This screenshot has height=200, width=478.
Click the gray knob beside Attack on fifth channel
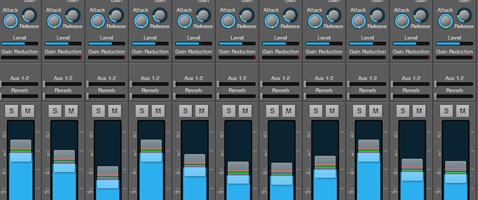203,16
